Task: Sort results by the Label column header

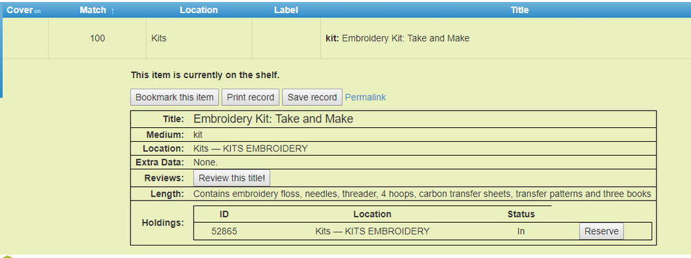Action: (x=286, y=10)
